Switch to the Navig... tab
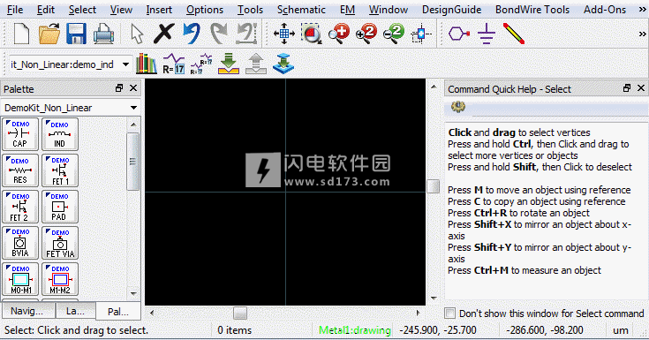The image size is (649, 340). click(x=27, y=311)
